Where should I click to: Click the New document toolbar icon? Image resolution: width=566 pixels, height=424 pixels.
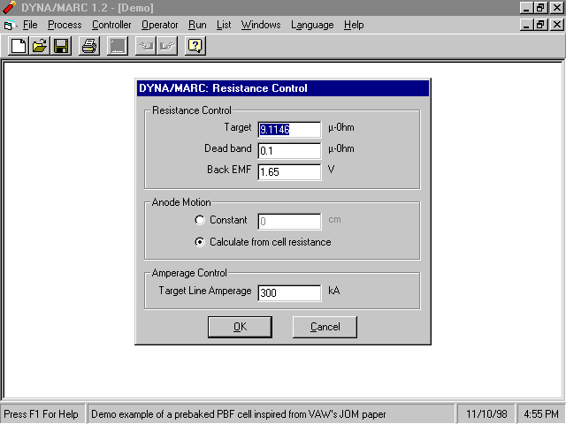[19, 46]
